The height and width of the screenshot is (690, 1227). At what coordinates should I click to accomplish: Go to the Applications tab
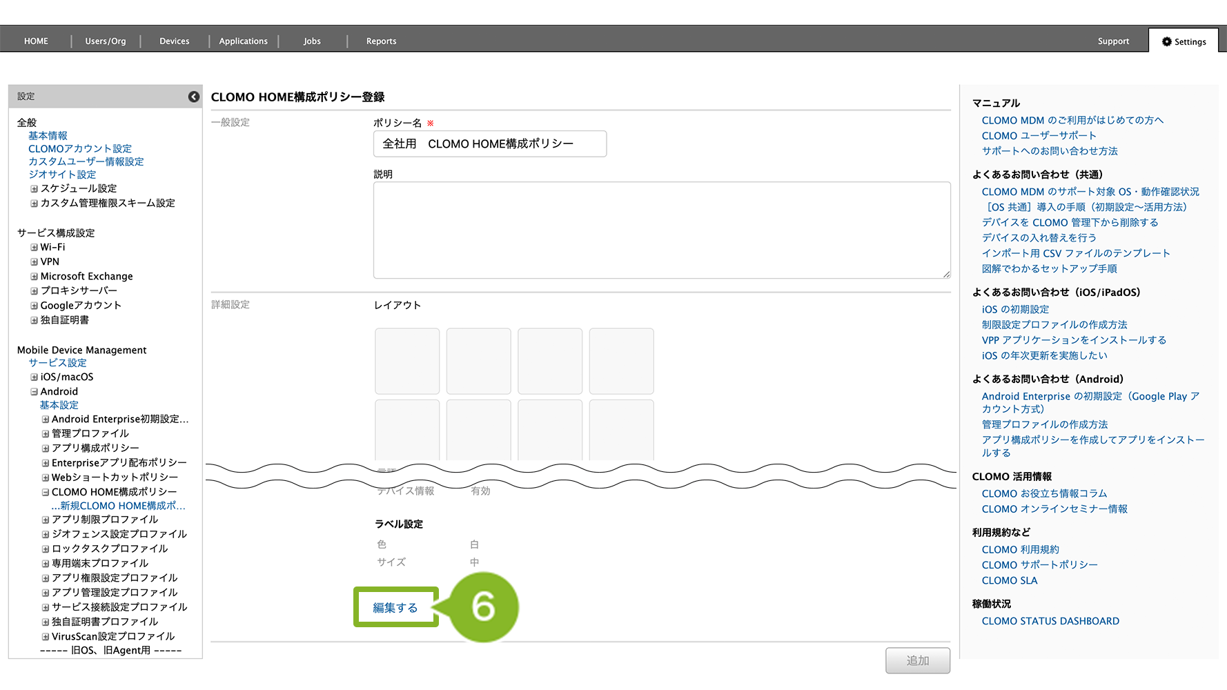[x=243, y=41]
